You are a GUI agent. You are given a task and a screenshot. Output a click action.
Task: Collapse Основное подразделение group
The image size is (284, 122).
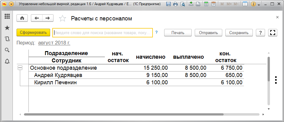[20, 68]
